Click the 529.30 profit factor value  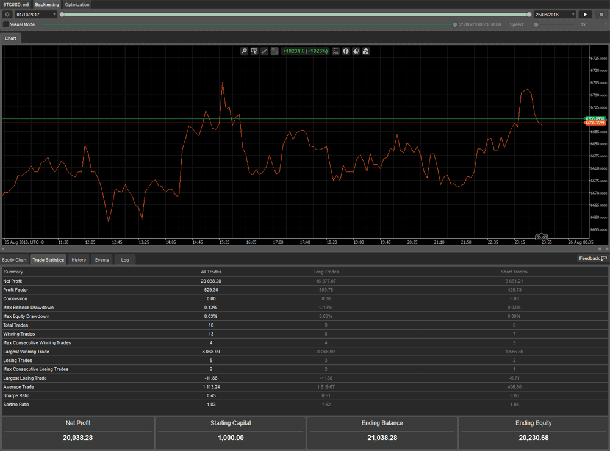(211, 290)
